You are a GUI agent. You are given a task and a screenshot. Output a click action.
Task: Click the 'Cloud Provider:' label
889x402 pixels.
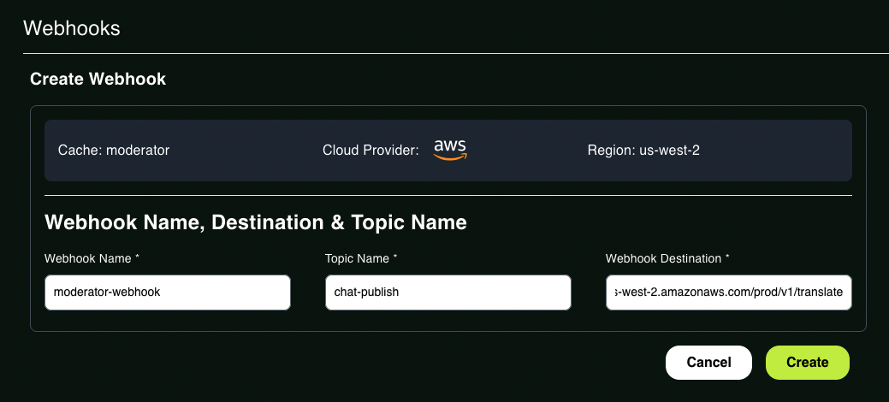coord(370,151)
